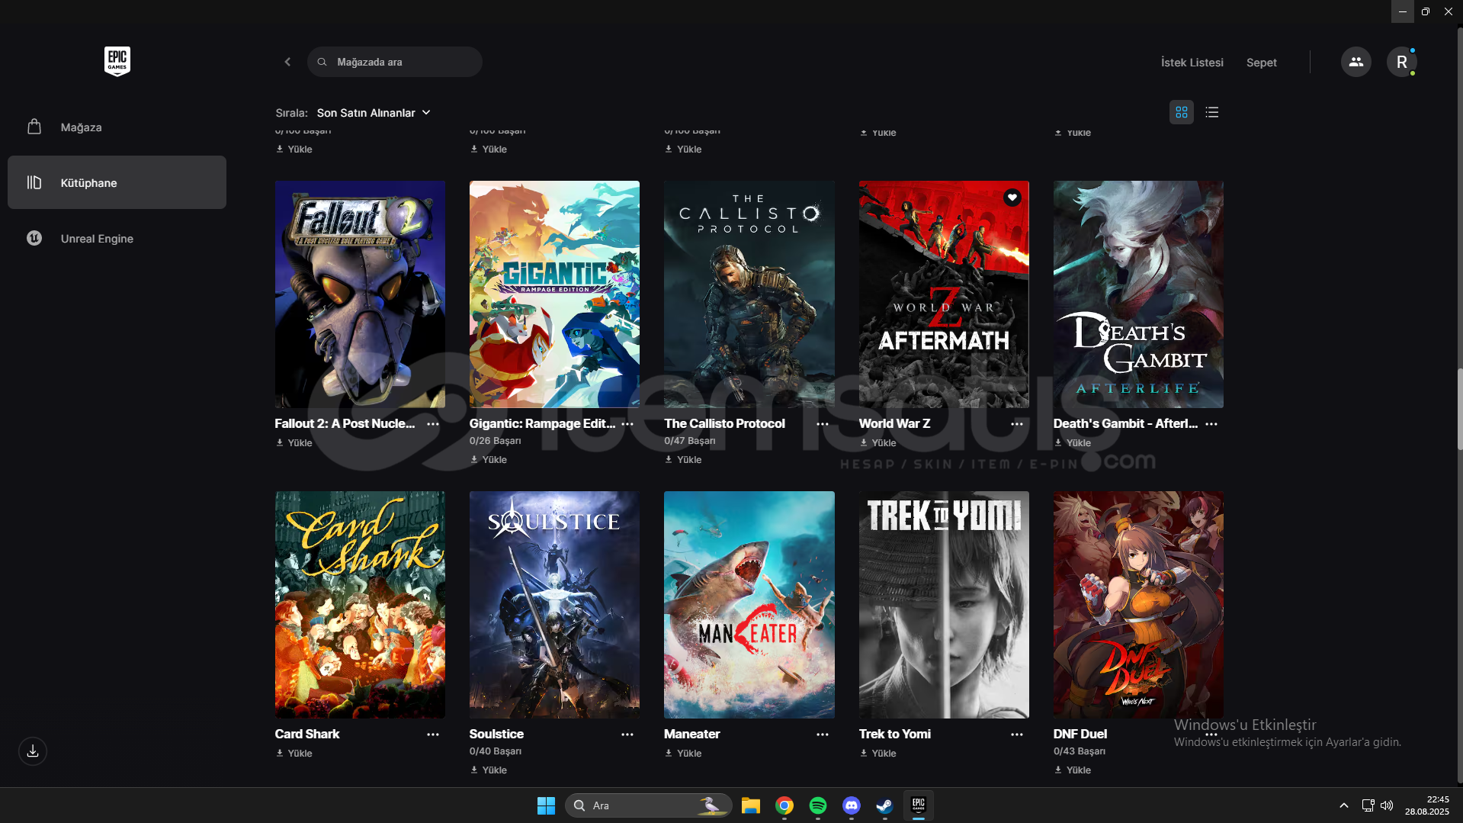Viewport: 1463px width, 823px height.
Task: Open options menu for The Callisto Protocol
Action: coord(823,424)
